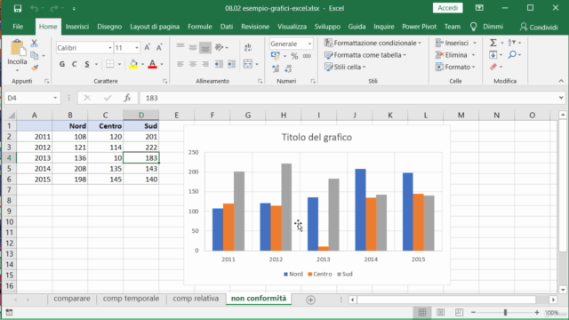Select align text left icon
The height and width of the screenshot is (320, 569).
180,64
